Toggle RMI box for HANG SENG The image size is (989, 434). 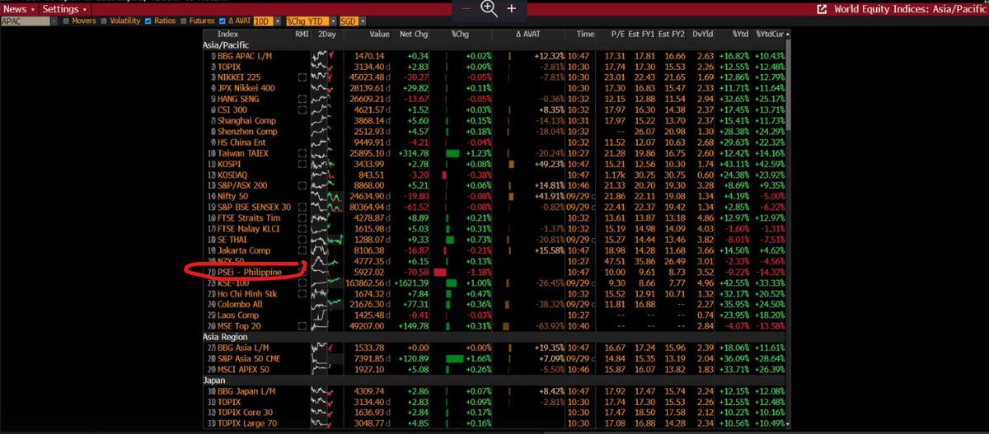pyautogui.click(x=302, y=99)
